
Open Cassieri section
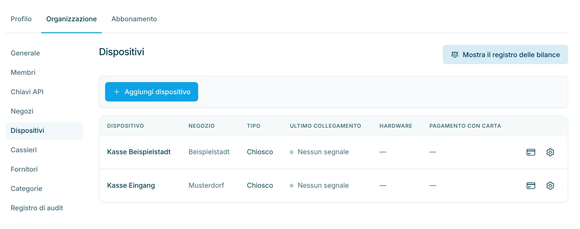tap(24, 150)
